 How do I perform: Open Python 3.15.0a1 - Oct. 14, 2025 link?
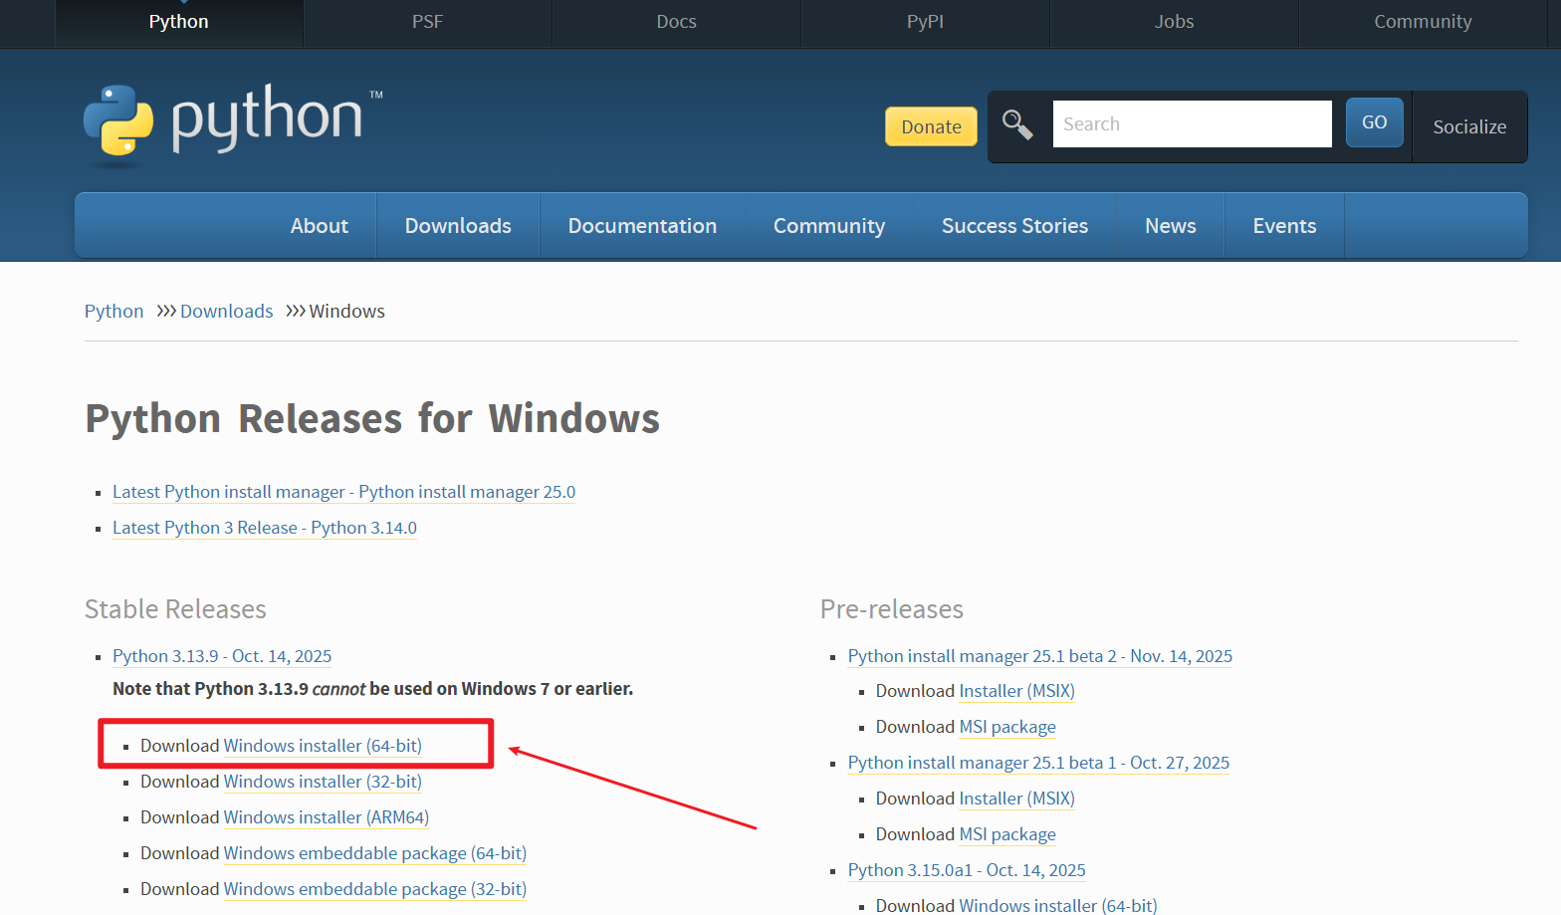967,870
